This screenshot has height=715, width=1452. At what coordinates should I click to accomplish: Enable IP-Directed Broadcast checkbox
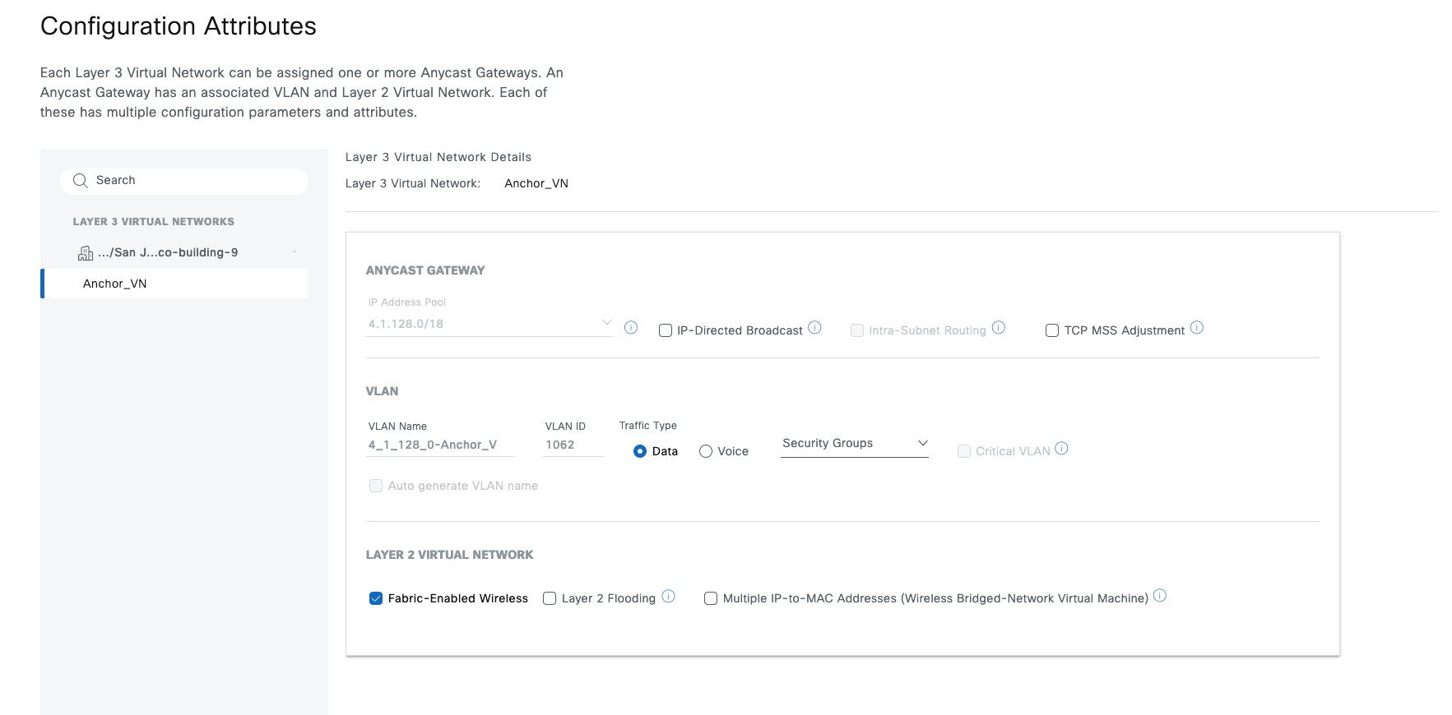pyautogui.click(x=666, y=330)
